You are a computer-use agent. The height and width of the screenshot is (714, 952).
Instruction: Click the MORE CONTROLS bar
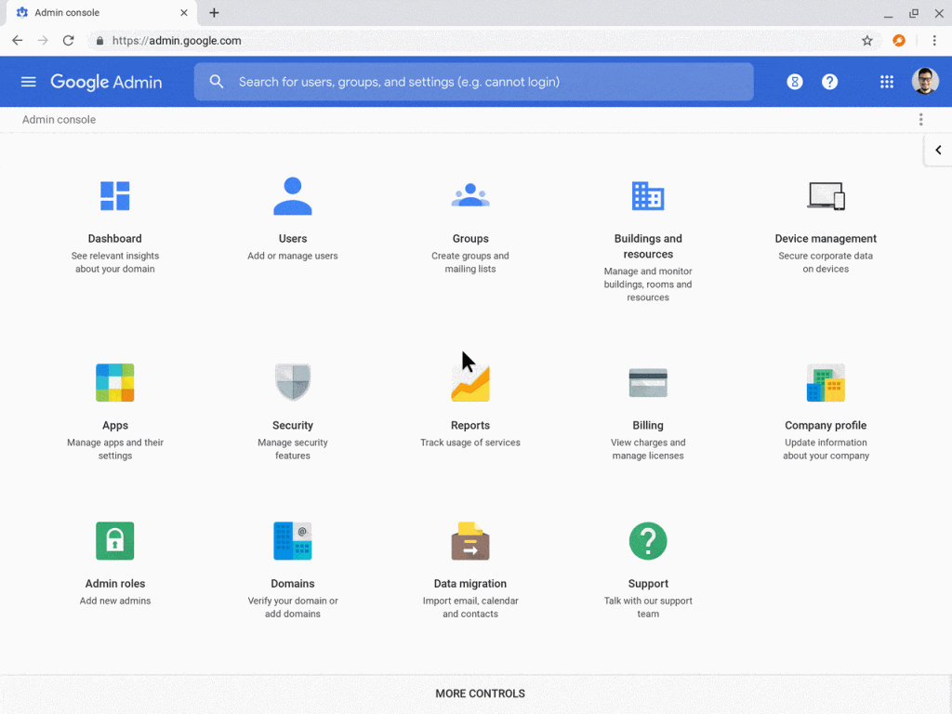[x=480, y=694]
